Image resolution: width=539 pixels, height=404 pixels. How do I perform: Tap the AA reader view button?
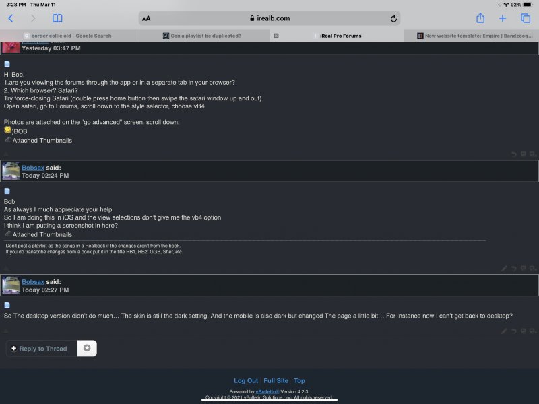tap(146, 18)
